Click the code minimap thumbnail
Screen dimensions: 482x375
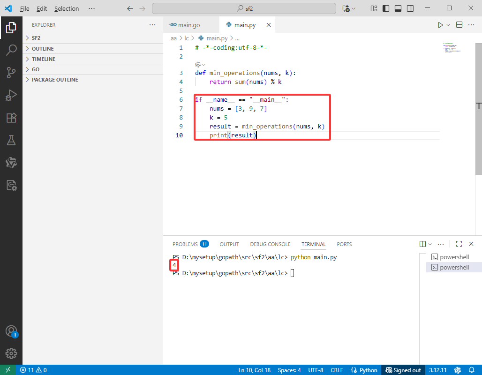click(x=452, y=48)
